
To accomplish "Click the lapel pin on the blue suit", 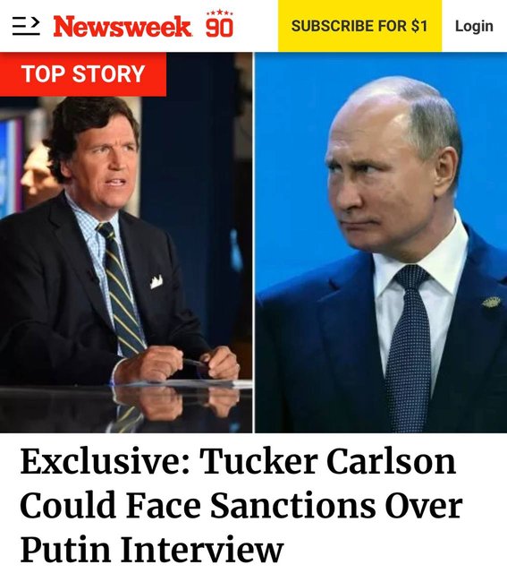I will point(492,302).
